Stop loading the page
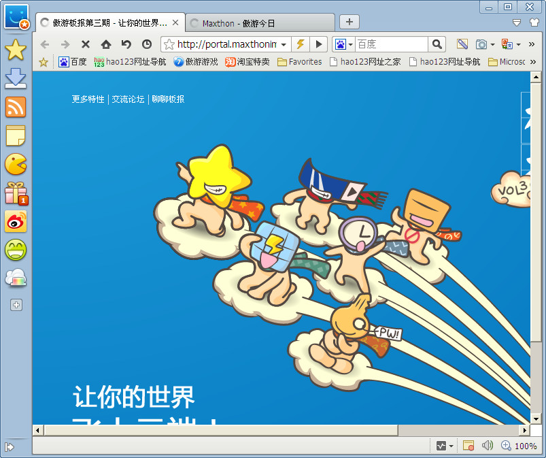Screen dimensions: 546x458 tap(86, 44)
